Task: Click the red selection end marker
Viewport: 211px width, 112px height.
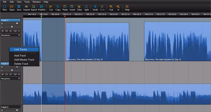Action: tap(65, 16)
